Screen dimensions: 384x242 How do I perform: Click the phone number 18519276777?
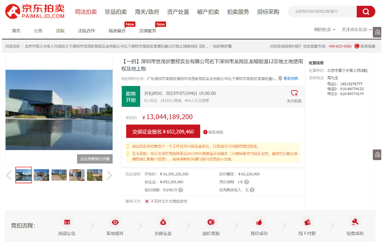[351, 84]
